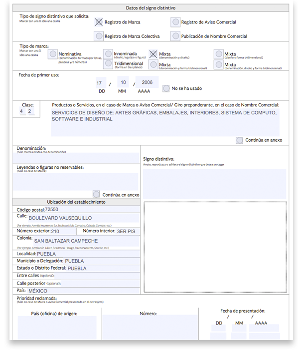Select Mixta (diseño y forma tridimensional) box

pos(218,54)
